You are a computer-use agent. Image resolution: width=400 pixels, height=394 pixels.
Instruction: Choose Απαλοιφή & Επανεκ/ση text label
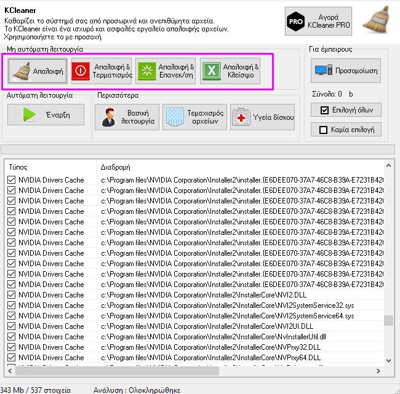coord(176,71)
